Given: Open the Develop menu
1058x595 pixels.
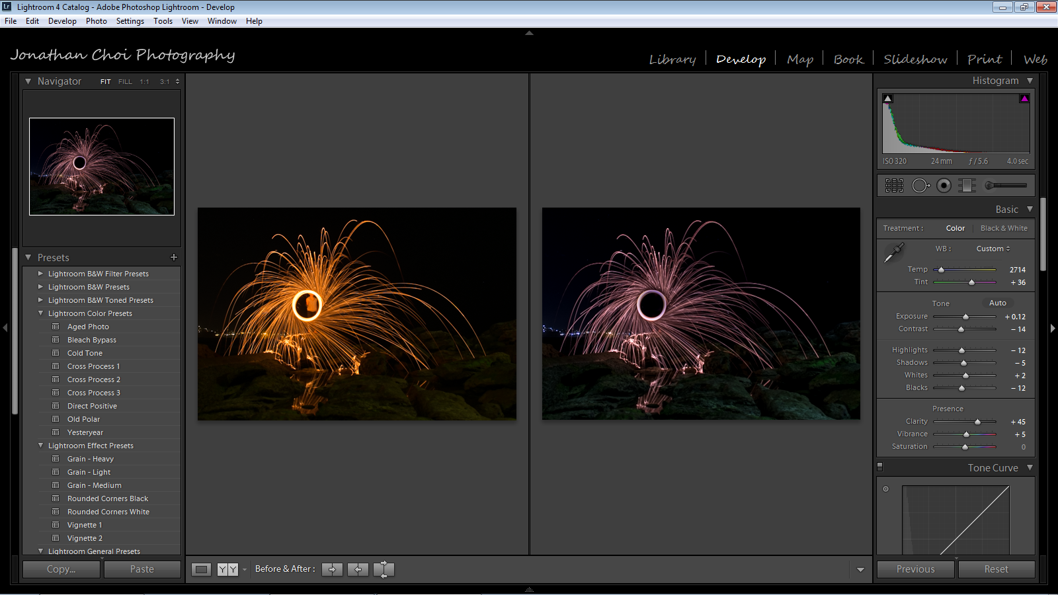Looking at the screenshot, I should pyautogui.click(x=62, y=21).
